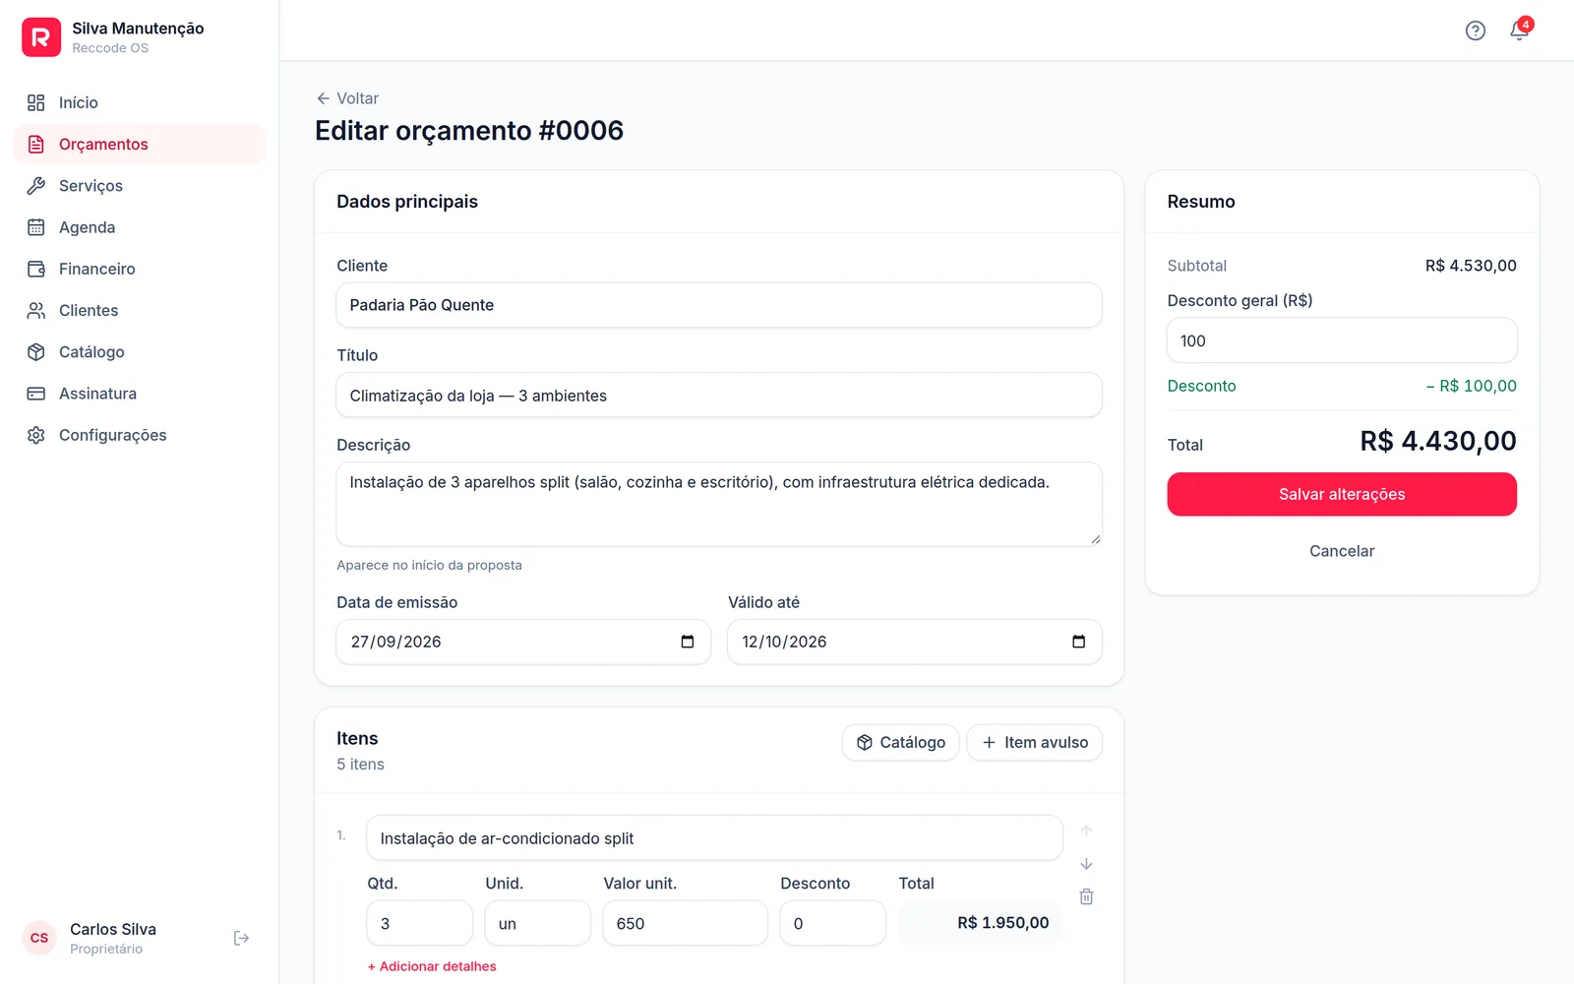Focus the Título input field
This screenshot has width=1574, height=984.
[x=719, y=396]
